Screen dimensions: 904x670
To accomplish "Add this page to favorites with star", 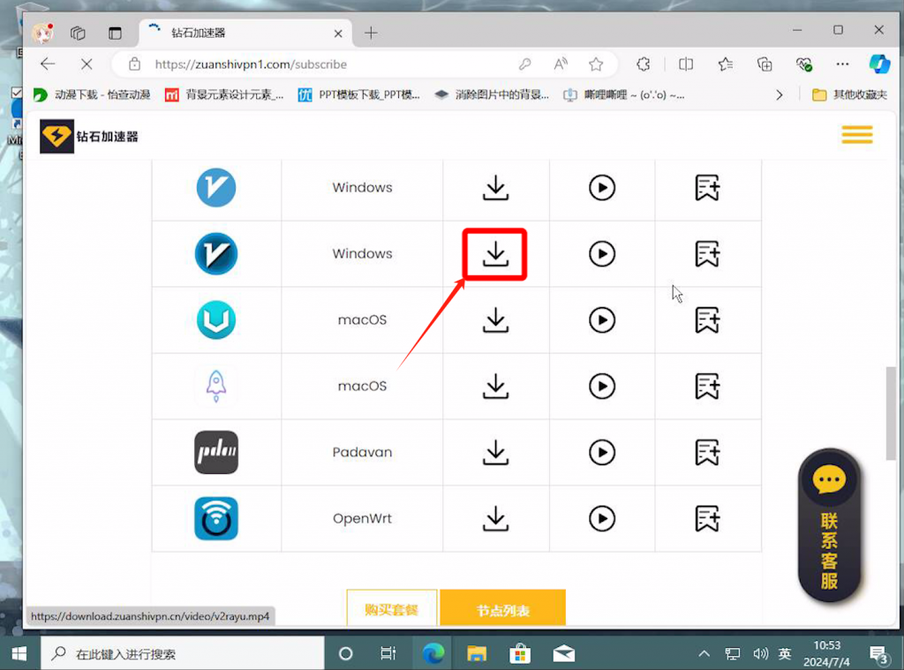I will 596,64.
